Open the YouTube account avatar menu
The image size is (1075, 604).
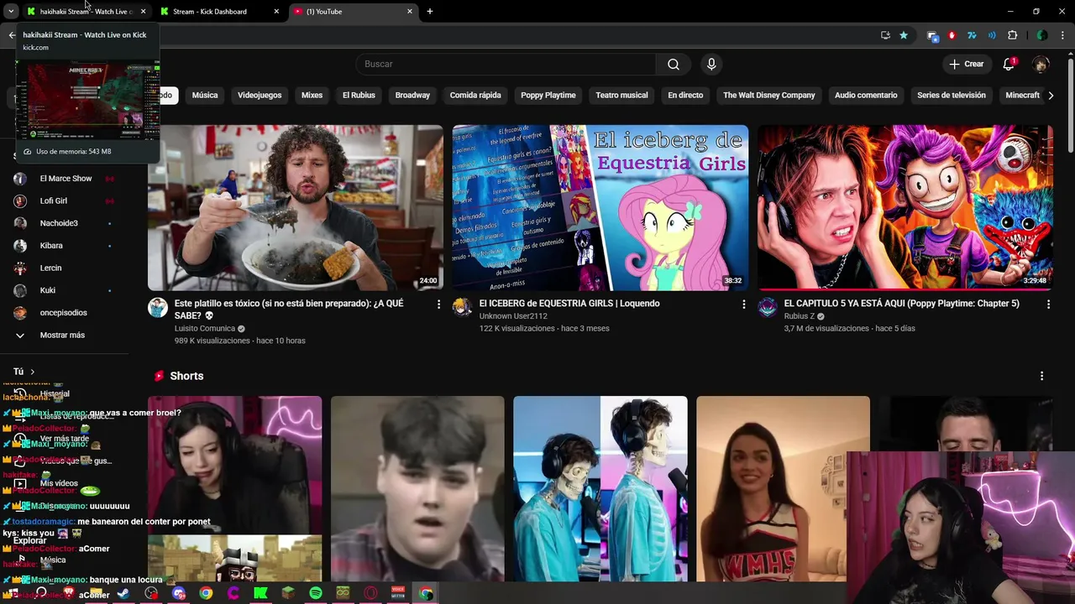[1041, 64]
